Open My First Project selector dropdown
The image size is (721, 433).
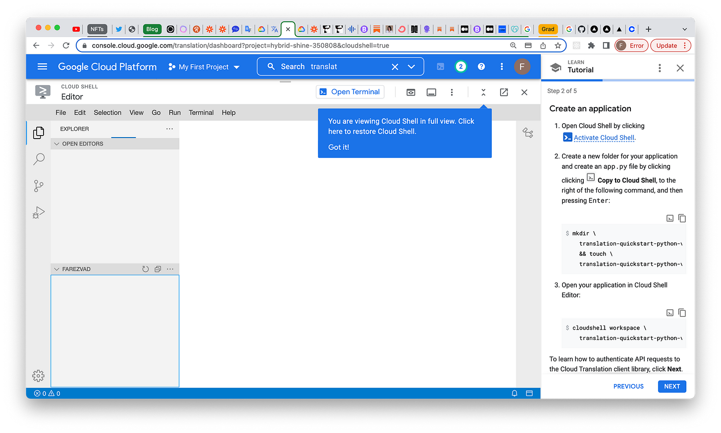coord(204,67)
